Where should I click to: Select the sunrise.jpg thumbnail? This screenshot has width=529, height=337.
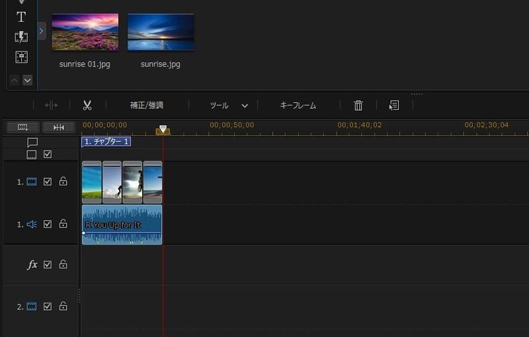pyautogui.click(x=161, y=32)
